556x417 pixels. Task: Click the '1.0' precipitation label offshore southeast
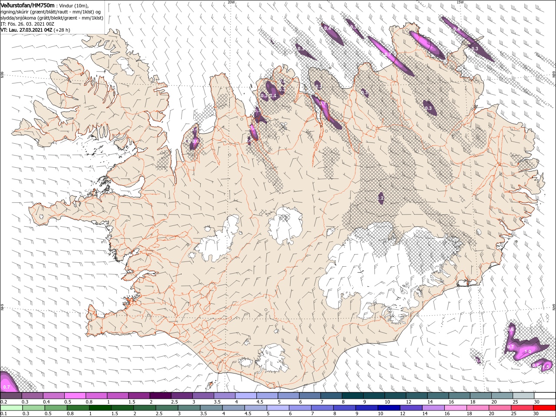click(x=528, y=351)
